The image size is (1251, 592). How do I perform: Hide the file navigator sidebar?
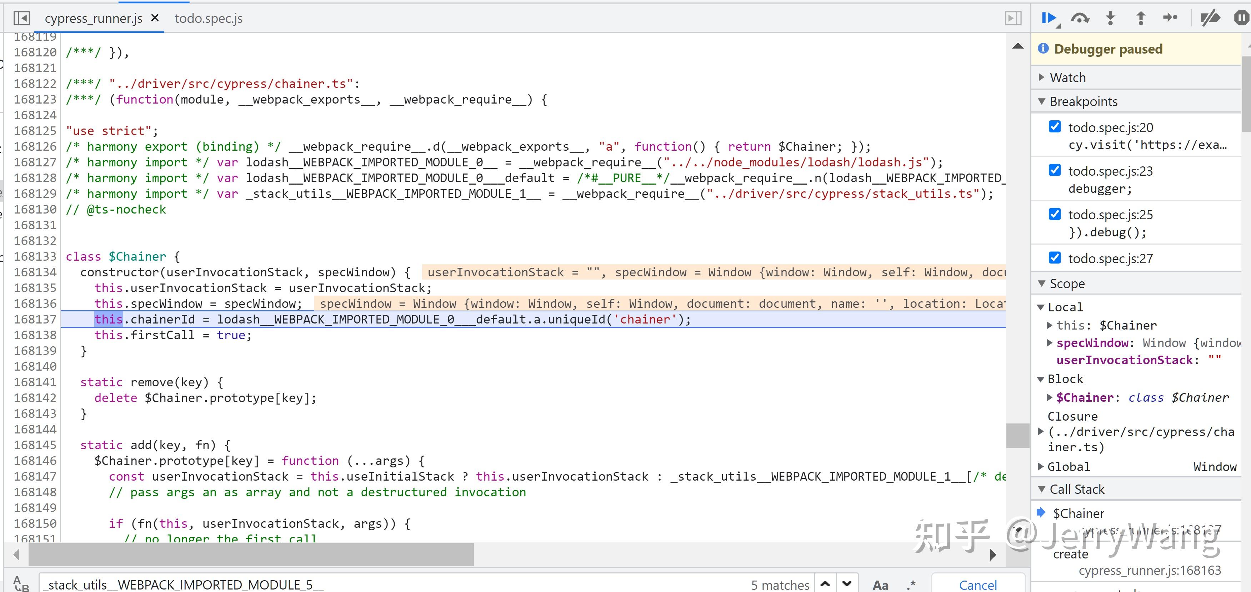coord(22,19)
